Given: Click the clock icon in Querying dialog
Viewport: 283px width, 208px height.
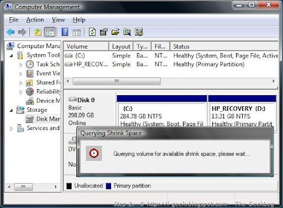Looking at the screenshot, I should click(94, 153).
